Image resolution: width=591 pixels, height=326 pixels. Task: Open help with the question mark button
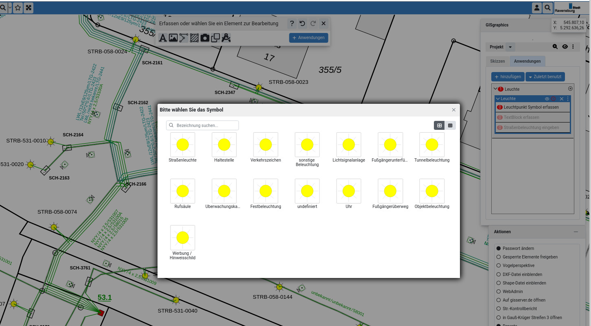pyautogui.click(x=291, y=24)
